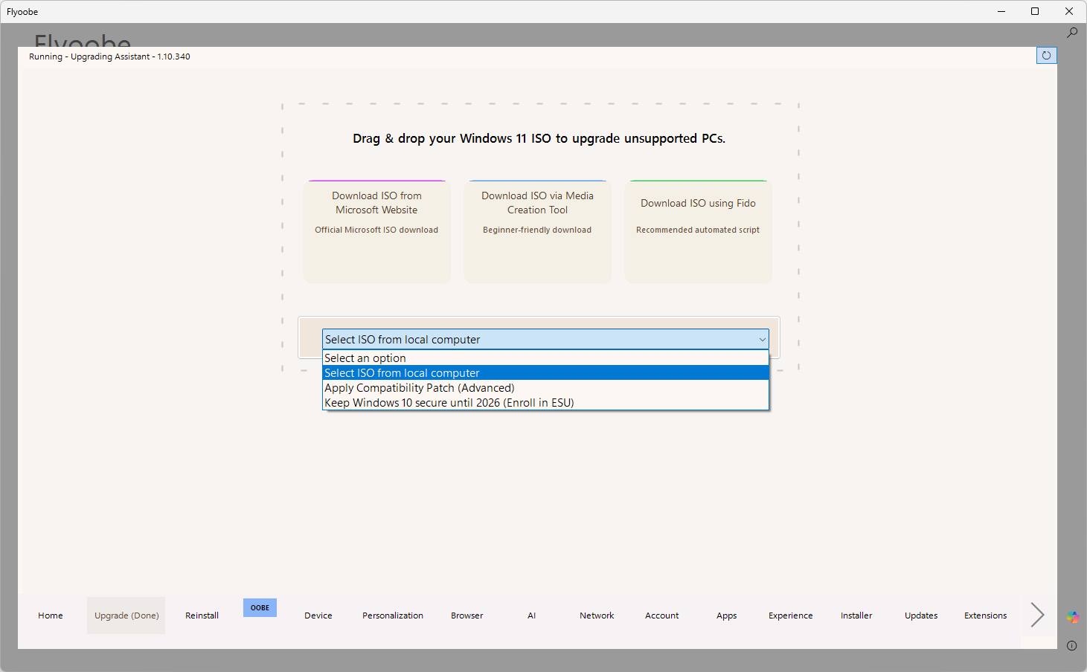Image resolution: width=1087 pixels, height=672 pixels.
Task: Go to next navigation items with arrow
Action: (1037, 615)
